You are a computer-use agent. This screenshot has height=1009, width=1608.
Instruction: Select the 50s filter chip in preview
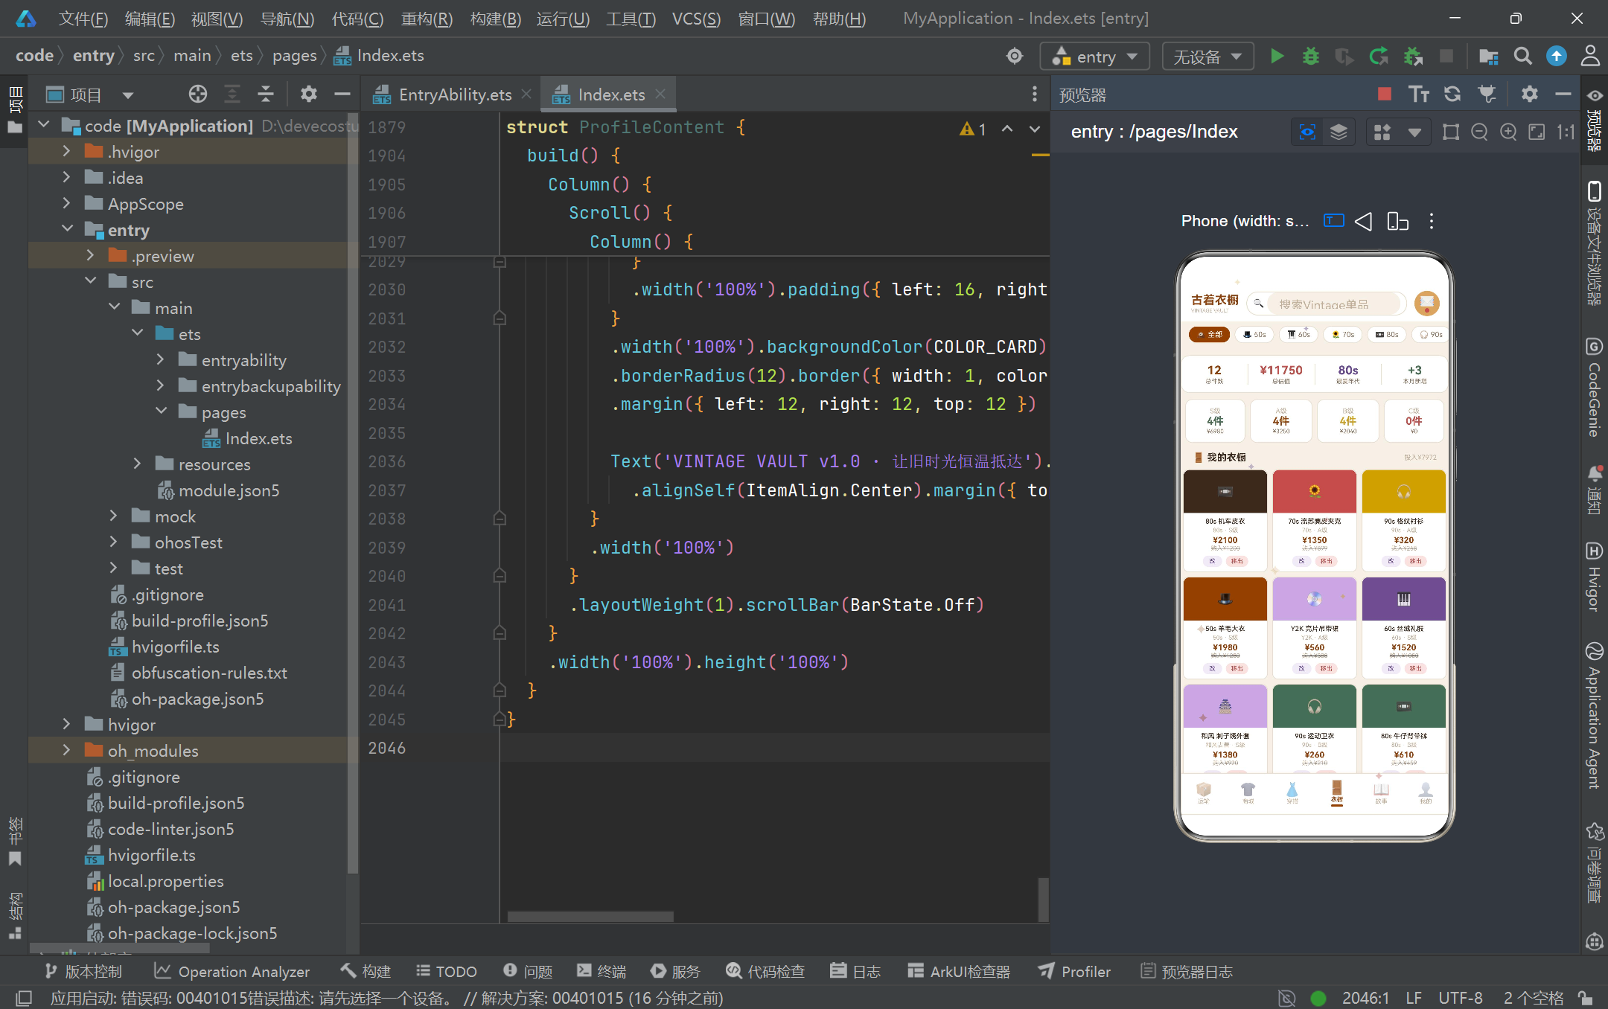click(1254, 335)
